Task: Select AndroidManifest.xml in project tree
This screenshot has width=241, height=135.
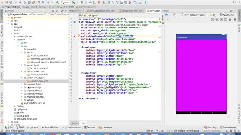Action: 34,103
